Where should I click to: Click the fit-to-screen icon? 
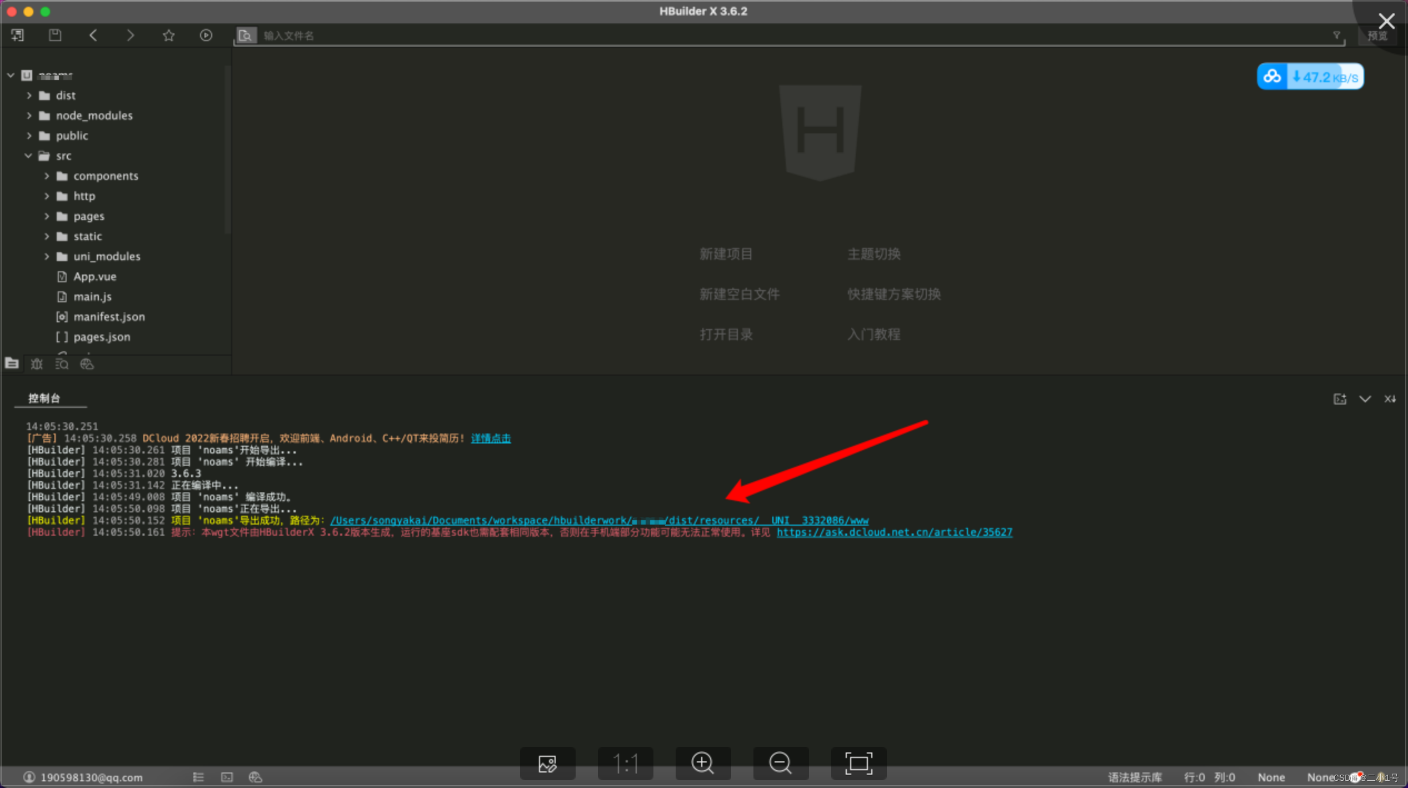click(858, 764)
